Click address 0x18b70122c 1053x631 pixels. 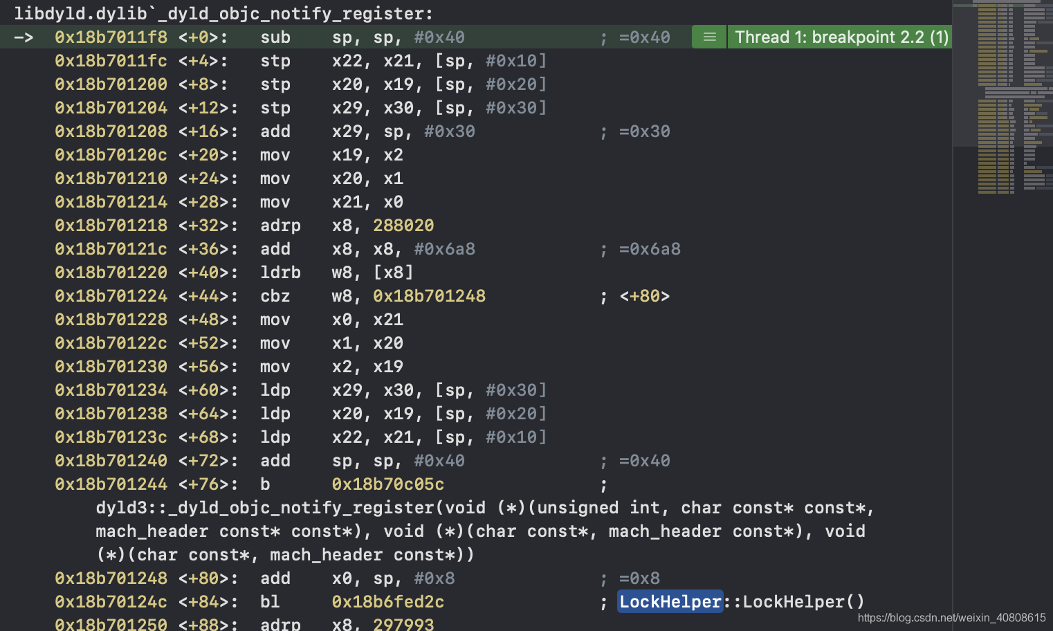tap(111, 343)
